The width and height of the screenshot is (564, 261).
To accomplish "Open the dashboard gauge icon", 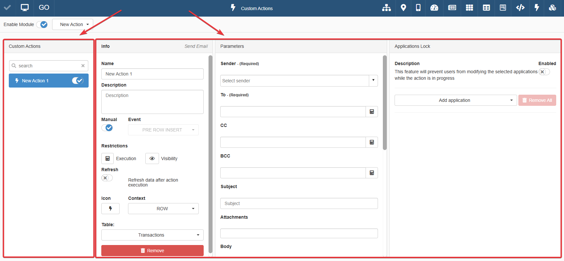I will [434, 8].
